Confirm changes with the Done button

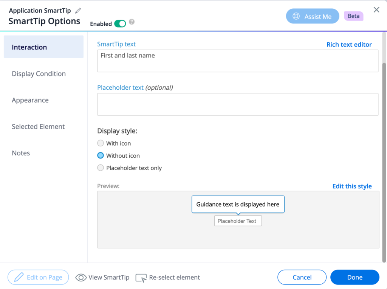click(354, 277)
